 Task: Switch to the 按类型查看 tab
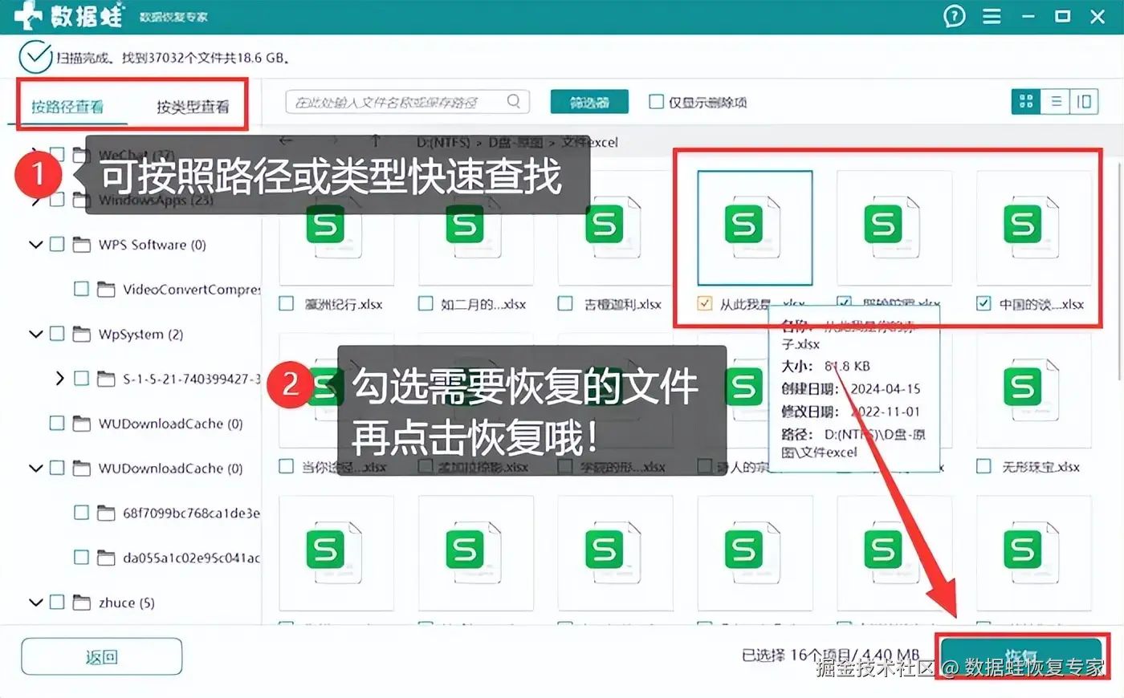click(x=193, y=107)
